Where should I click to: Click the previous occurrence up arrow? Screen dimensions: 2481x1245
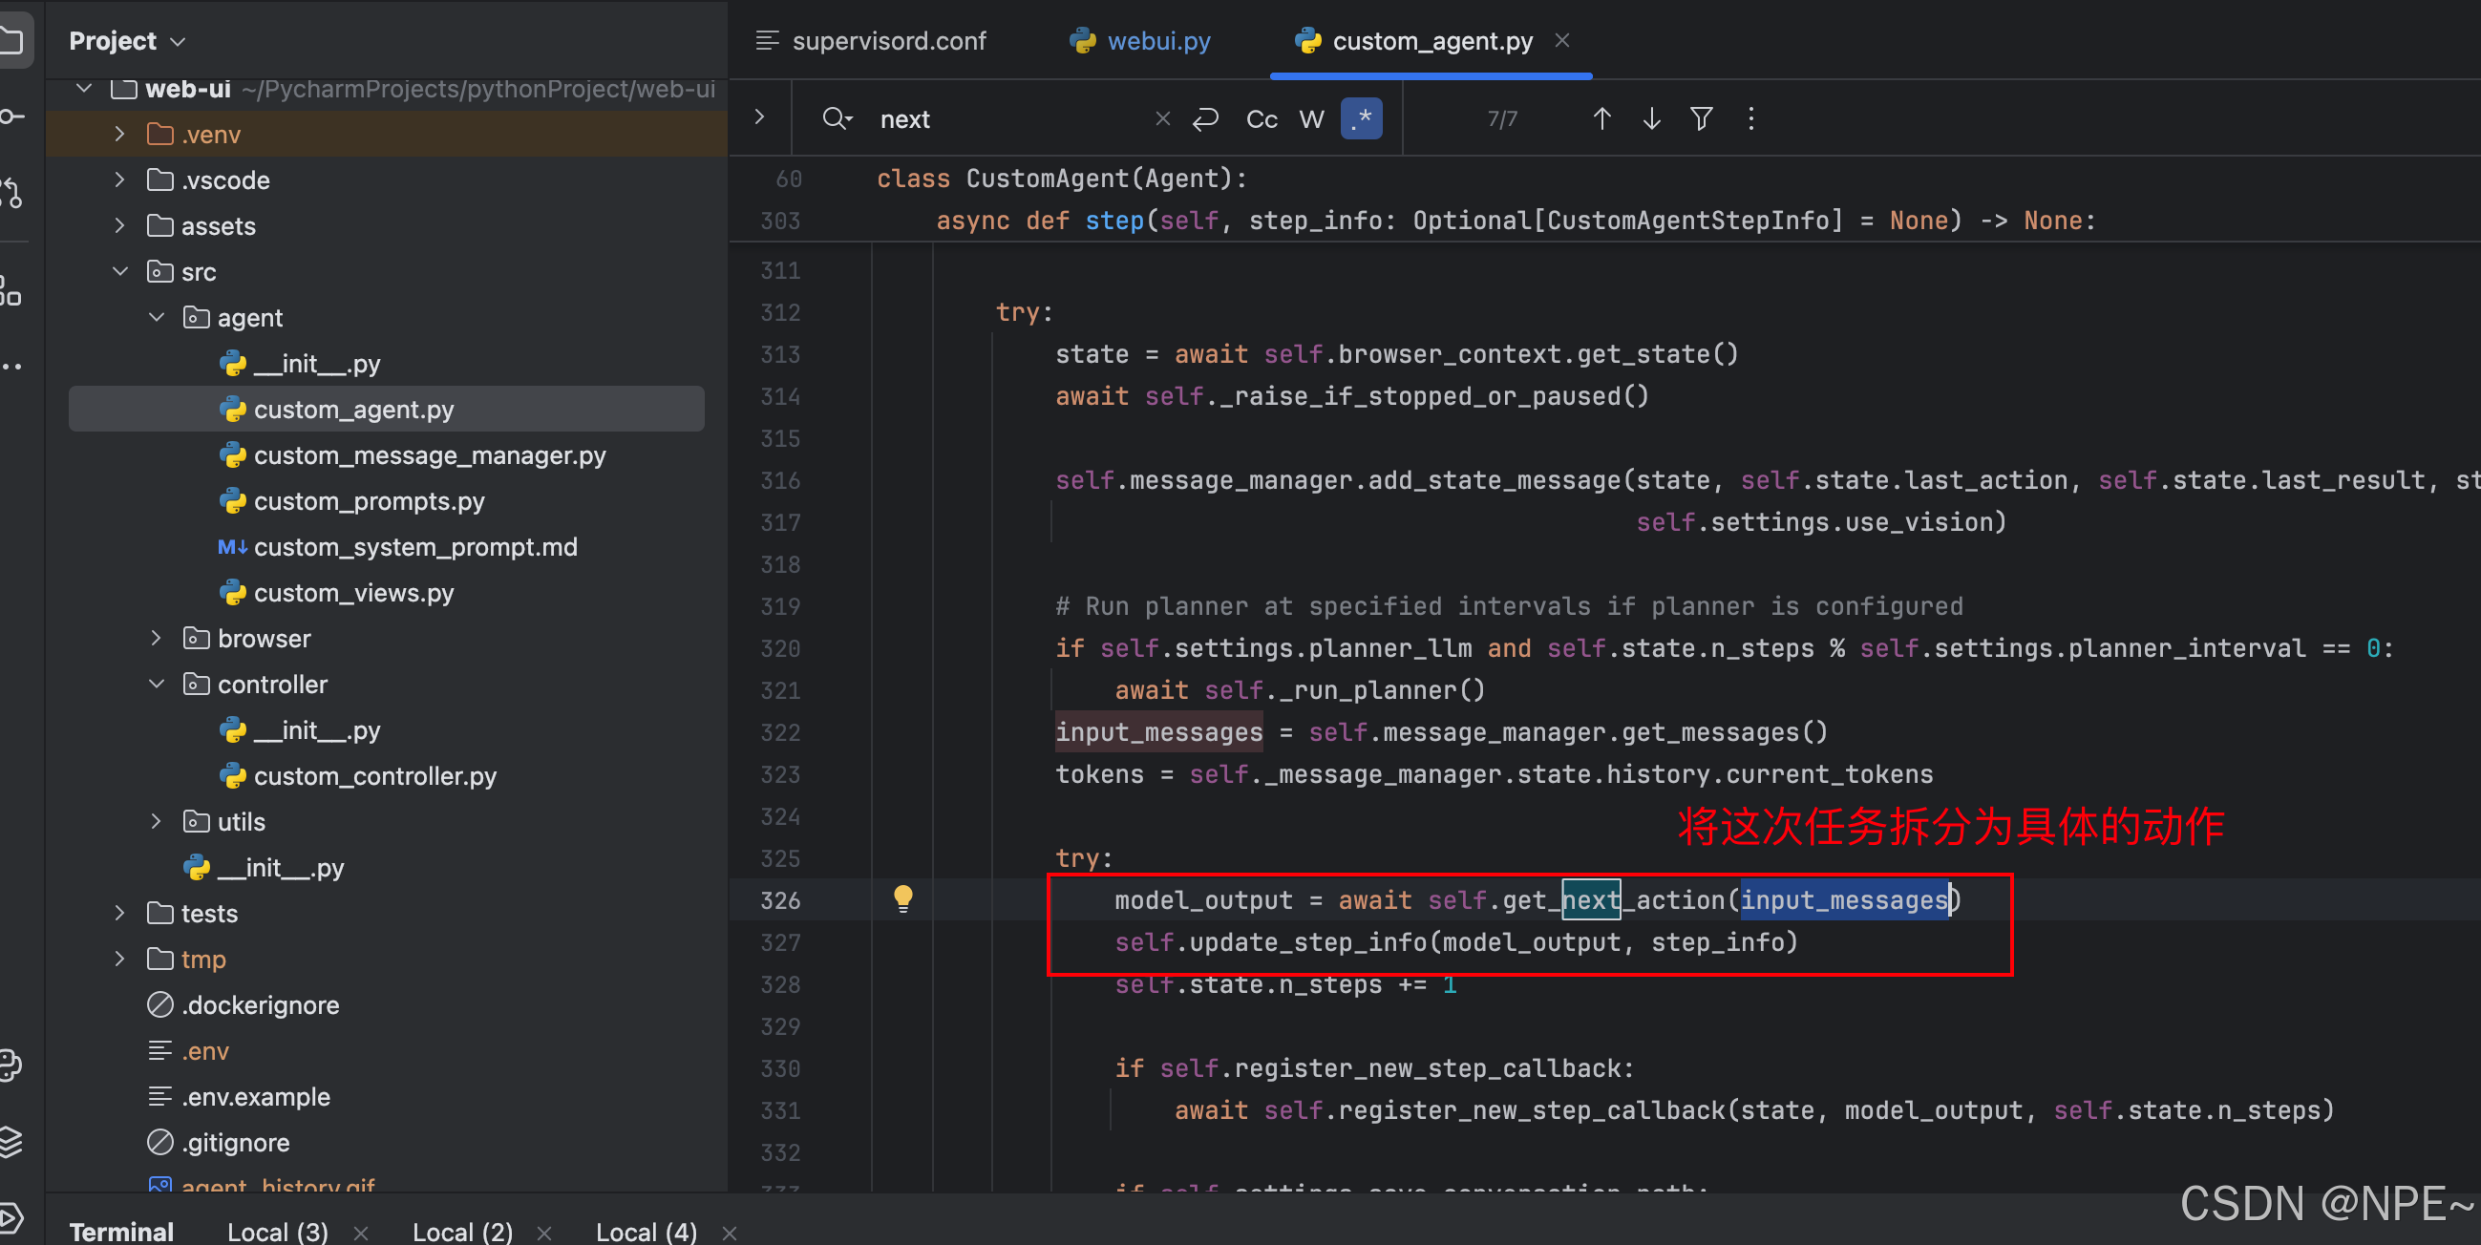[x=1601, y=118]
